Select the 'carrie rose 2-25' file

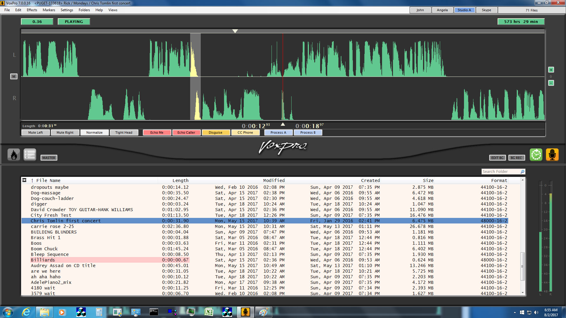pyautogui.click(x=265, y=226)
